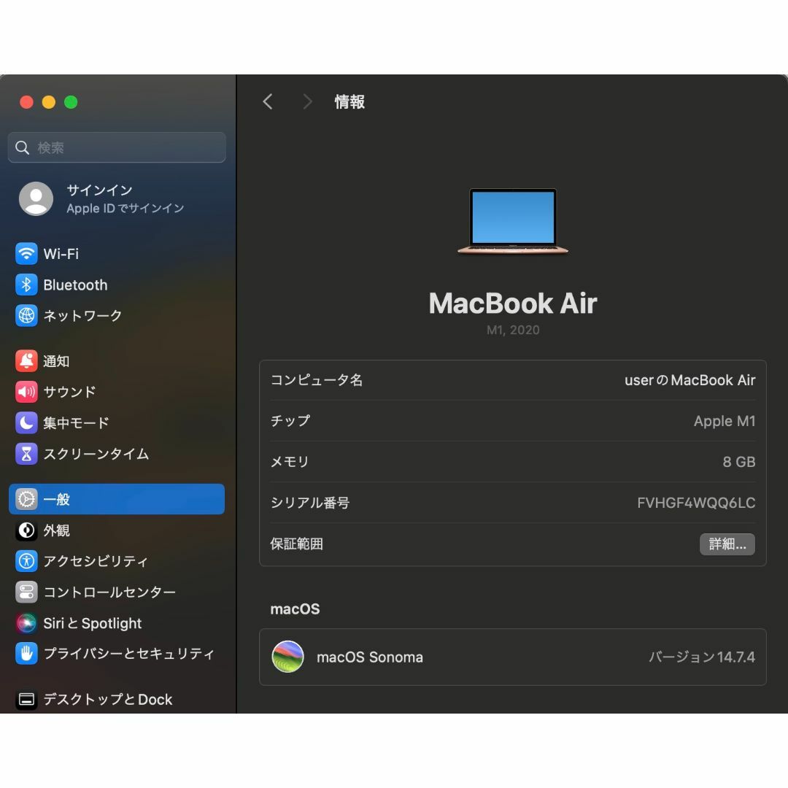This screenshot has width=788, height=788.
Task: Click the M1, 2020 subtitle
Action: [513, 330]
